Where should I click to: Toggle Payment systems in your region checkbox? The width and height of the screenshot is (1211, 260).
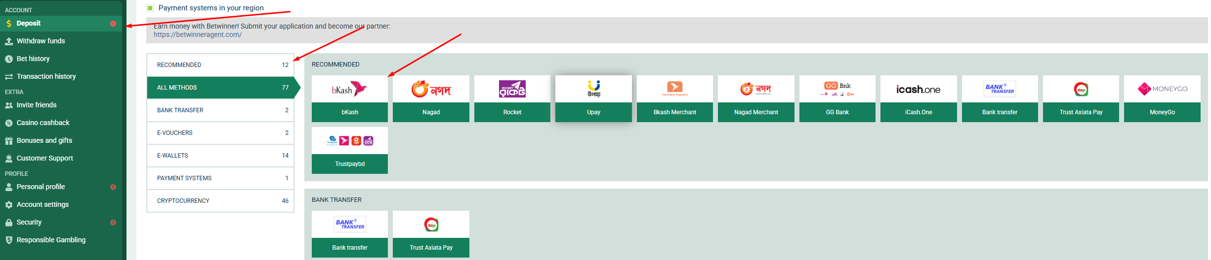point(150,8)
